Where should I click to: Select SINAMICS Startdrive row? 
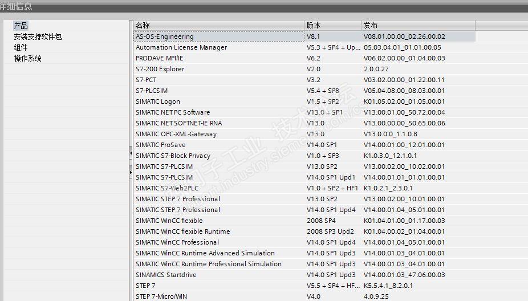[304, 275]
